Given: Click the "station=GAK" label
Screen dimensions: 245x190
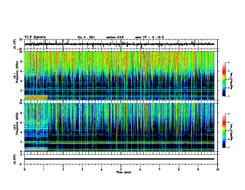Looking at the screenshot, I should (115, 37).
